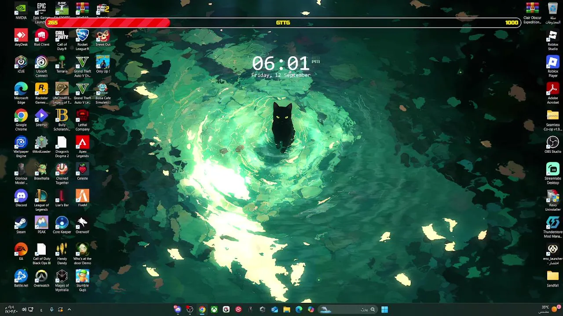
Task: Select the Roblox Studio desktop shortcut
Action: (x=553, y=40)
